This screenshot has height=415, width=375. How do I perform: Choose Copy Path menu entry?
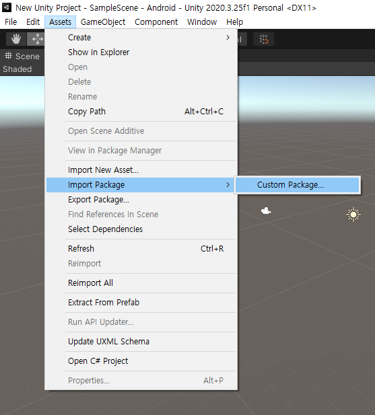(x=141, y=112)
